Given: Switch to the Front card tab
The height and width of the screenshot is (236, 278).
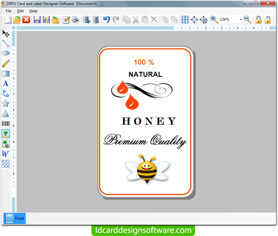Looking at the screenshot, I should pos(15,218).
